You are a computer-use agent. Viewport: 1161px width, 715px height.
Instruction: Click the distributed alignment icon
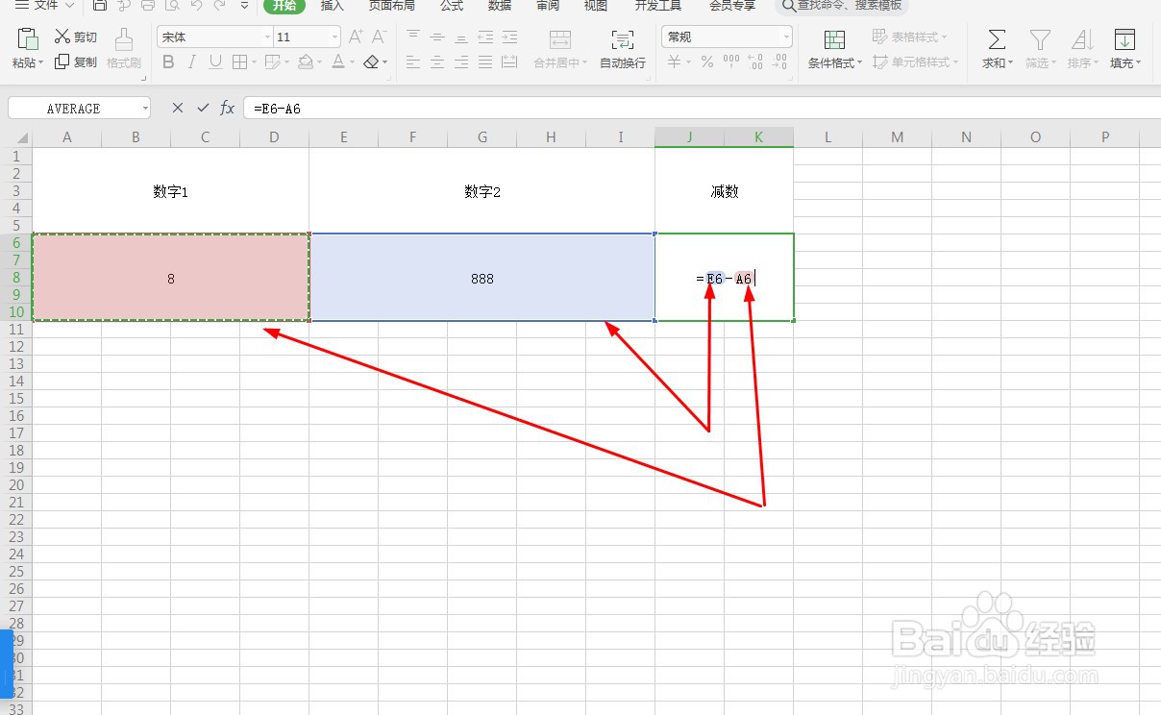(x=510, y=62)
